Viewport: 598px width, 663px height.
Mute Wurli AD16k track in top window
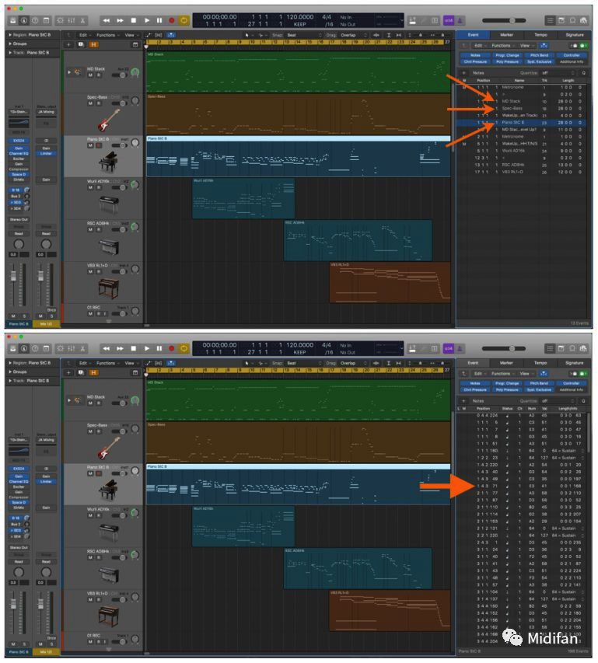tap(90, 187)
